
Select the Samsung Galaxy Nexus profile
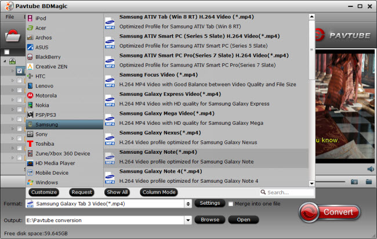pos(206,137)
